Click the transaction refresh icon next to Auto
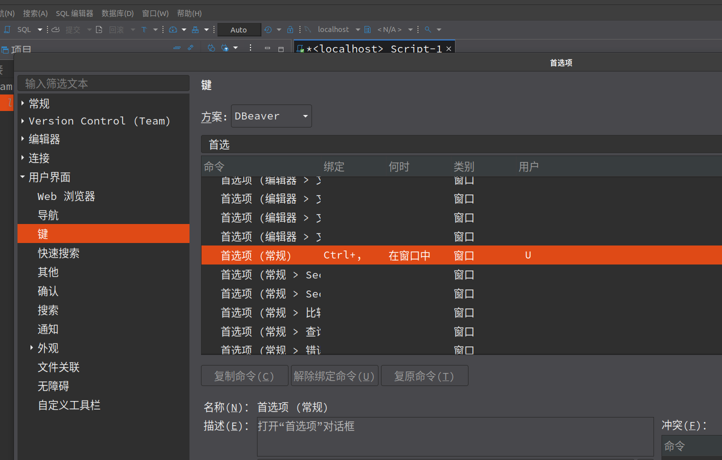The image size is (722, 460). (x=268, y=29)
